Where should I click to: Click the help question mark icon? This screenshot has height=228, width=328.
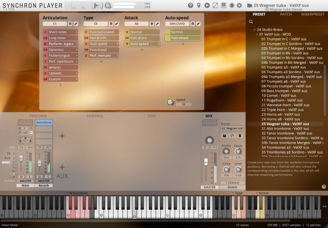coord(191,5)
